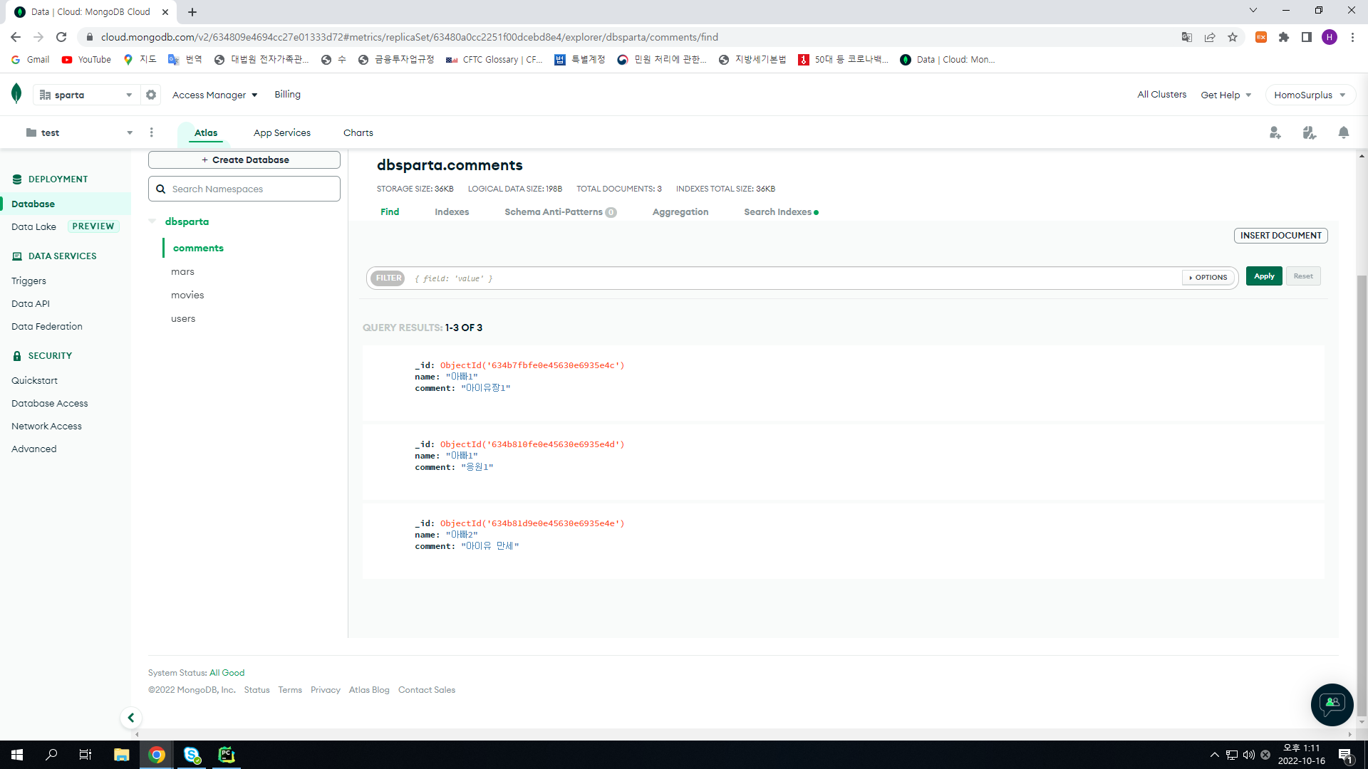
Task: Open the alerts bell icon
Action: [x=1343, y=132]
